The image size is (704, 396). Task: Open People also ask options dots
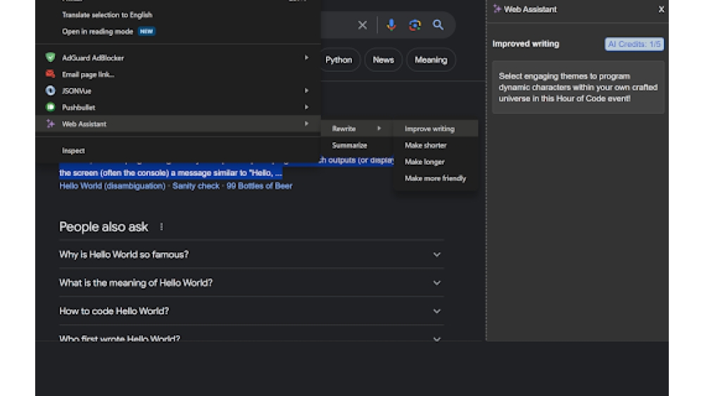[161, 227]
